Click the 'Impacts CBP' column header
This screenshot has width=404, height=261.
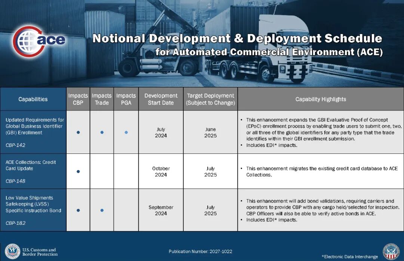click(78, 99)
